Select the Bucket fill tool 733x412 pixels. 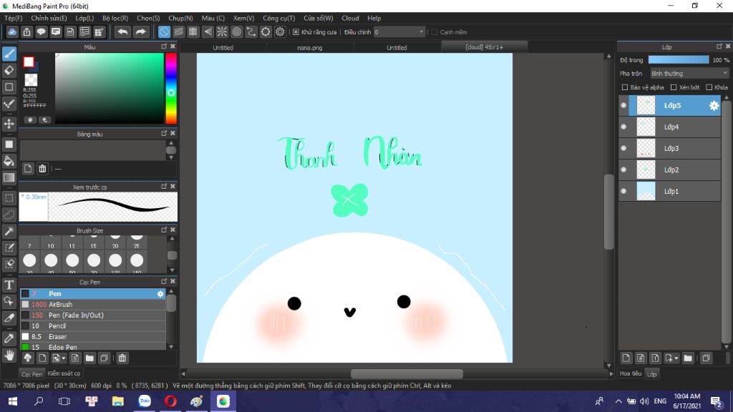[x=9, y=161]
